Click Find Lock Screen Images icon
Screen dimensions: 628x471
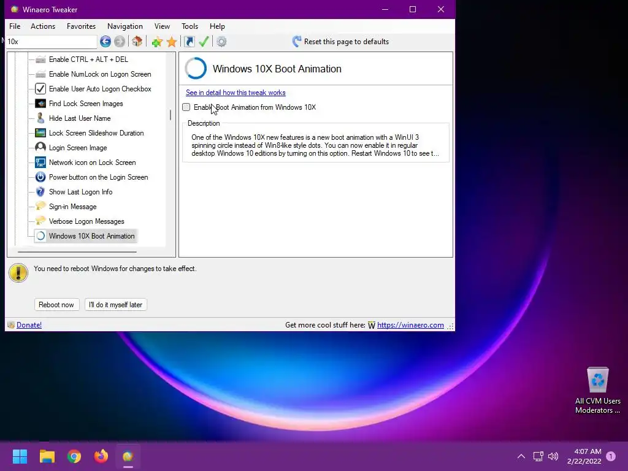click(x=40, y=103)
